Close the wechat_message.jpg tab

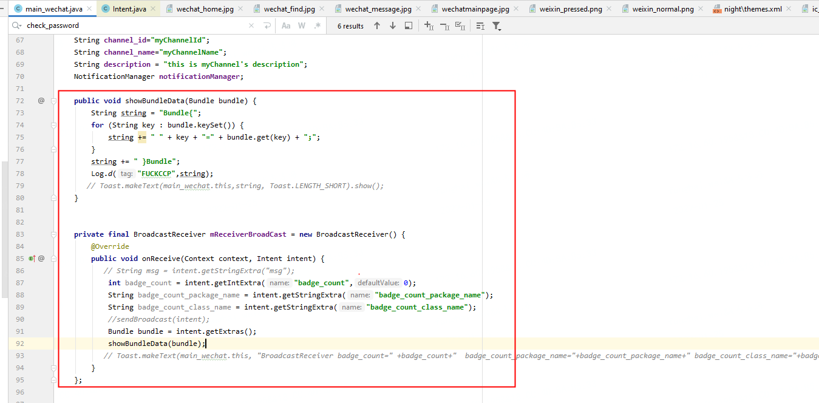pos(418,9)
